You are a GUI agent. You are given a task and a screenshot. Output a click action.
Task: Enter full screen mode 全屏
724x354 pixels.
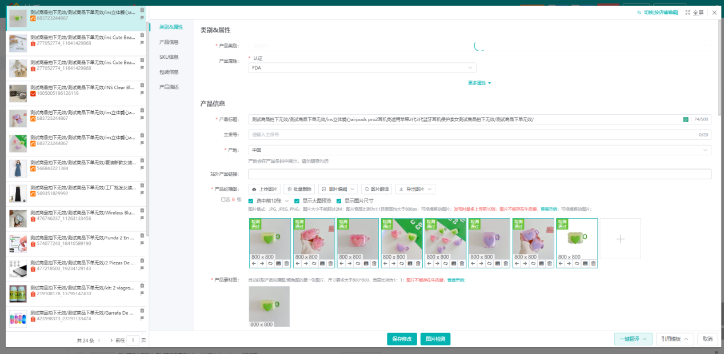coord(694,12)
